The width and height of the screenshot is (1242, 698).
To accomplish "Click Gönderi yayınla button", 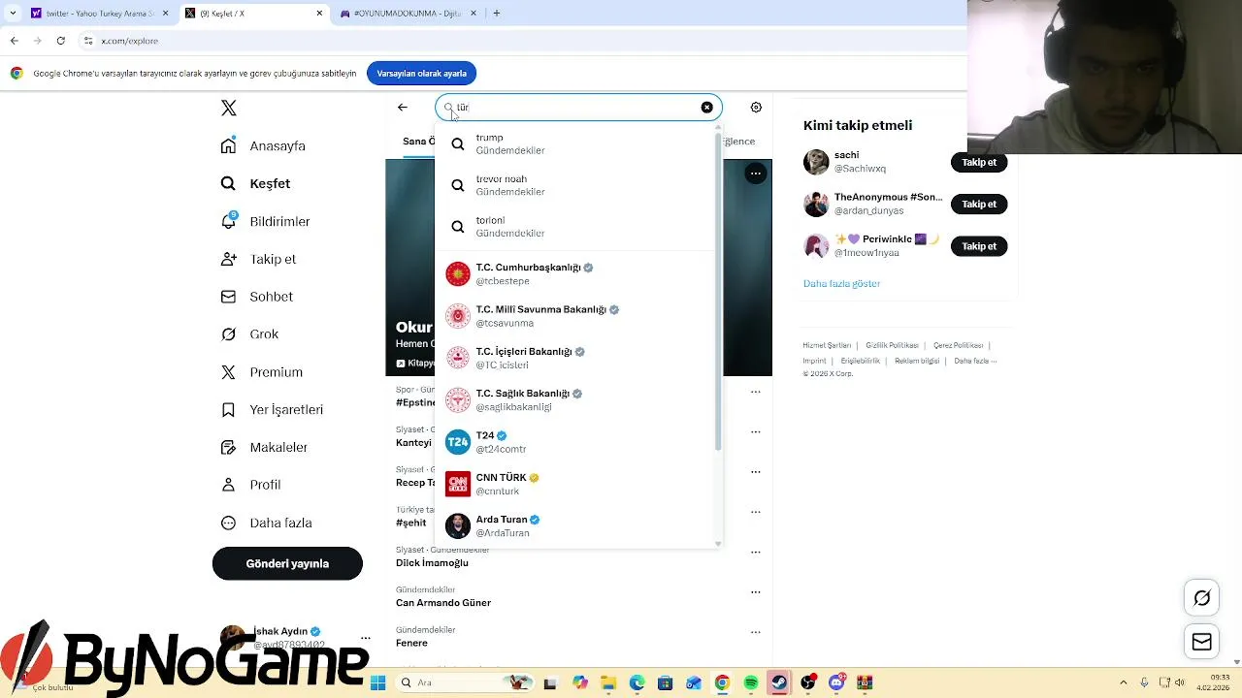I will pos(287,563).
